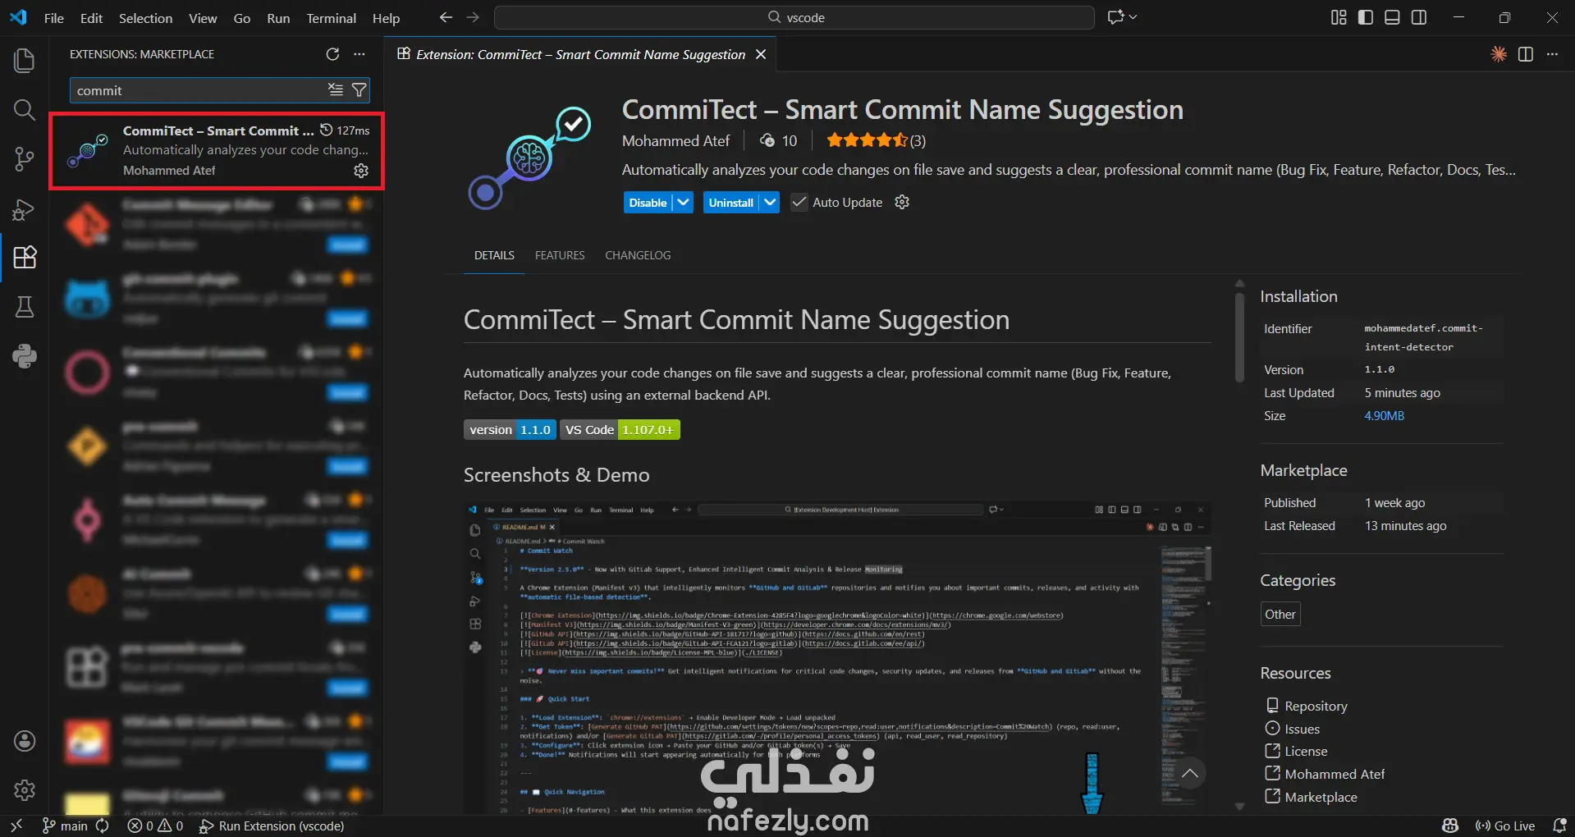Clear the extensions search results
1575x837 pixels.
pyautogui.click(x=336, y=90)
